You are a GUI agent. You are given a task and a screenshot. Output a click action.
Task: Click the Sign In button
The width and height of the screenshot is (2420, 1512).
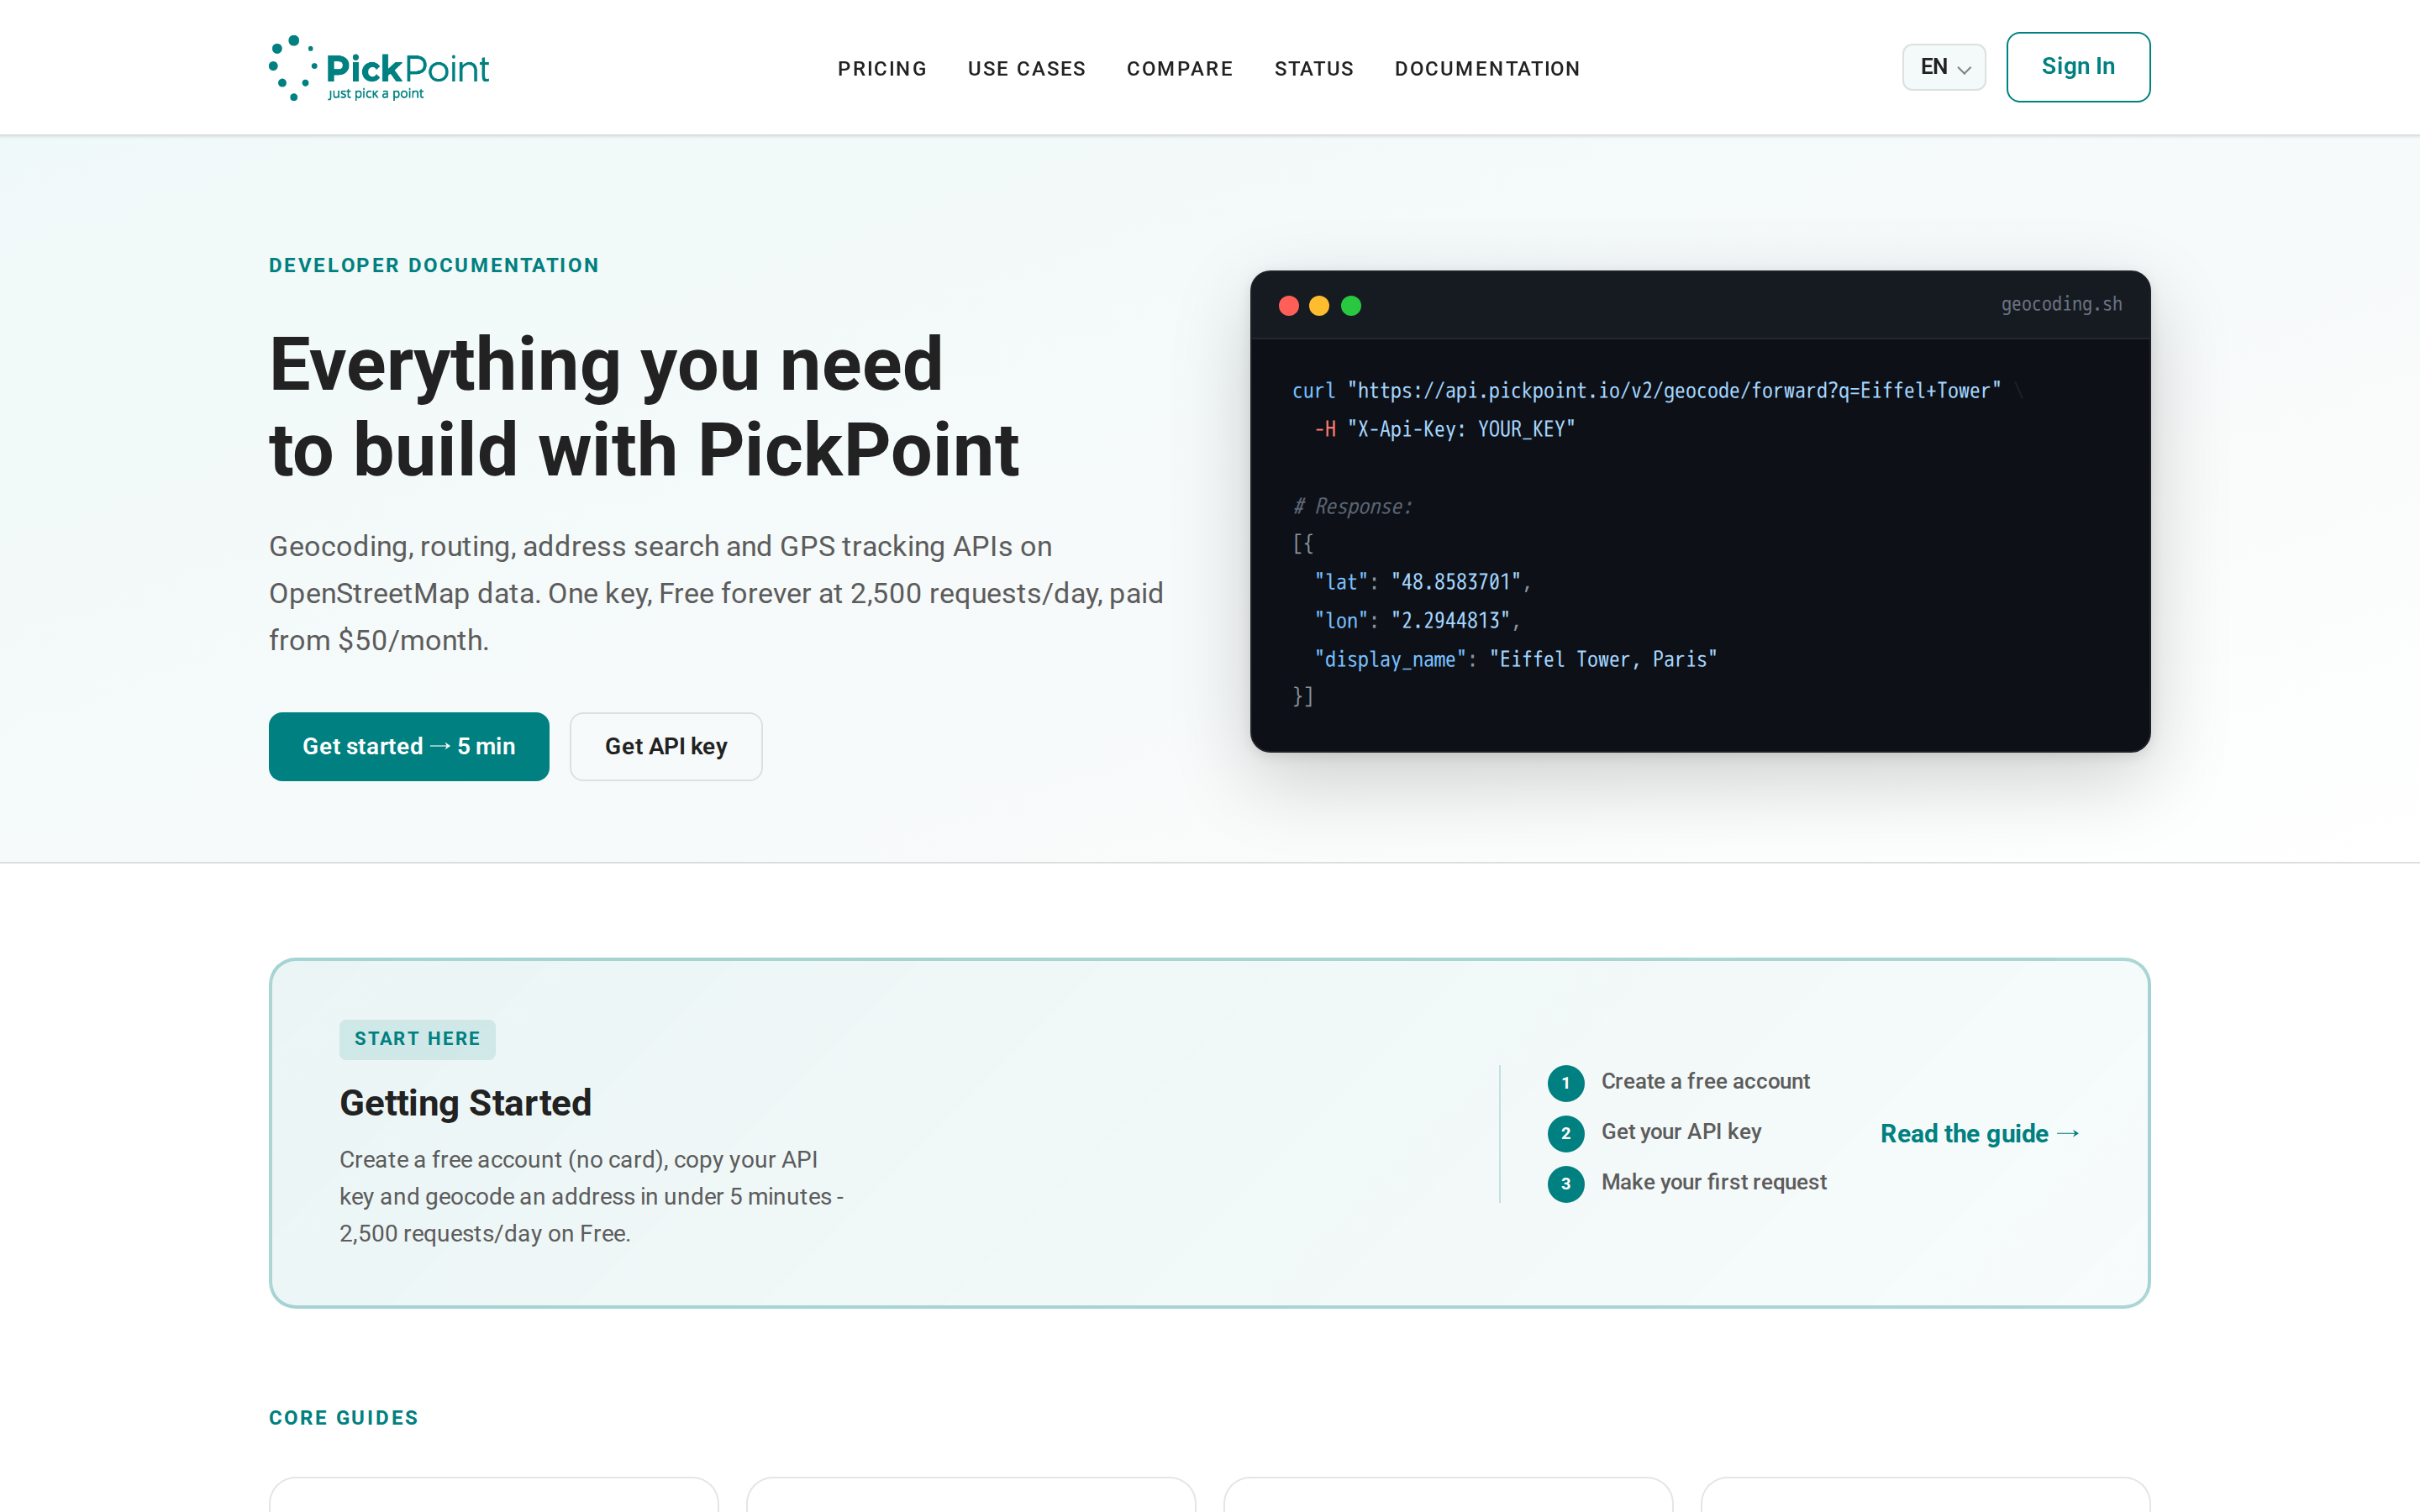[2078, 67]
